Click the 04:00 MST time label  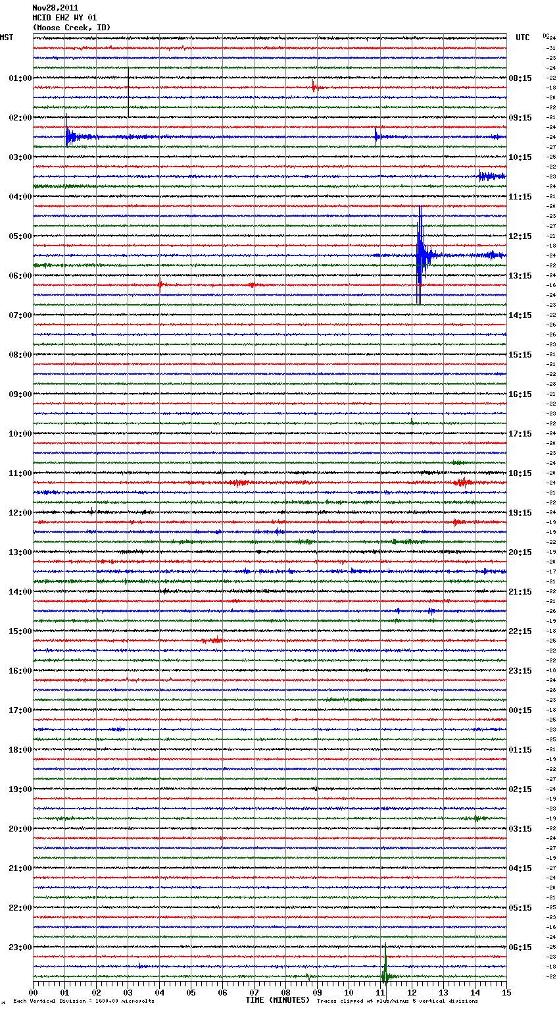point(20,197)
